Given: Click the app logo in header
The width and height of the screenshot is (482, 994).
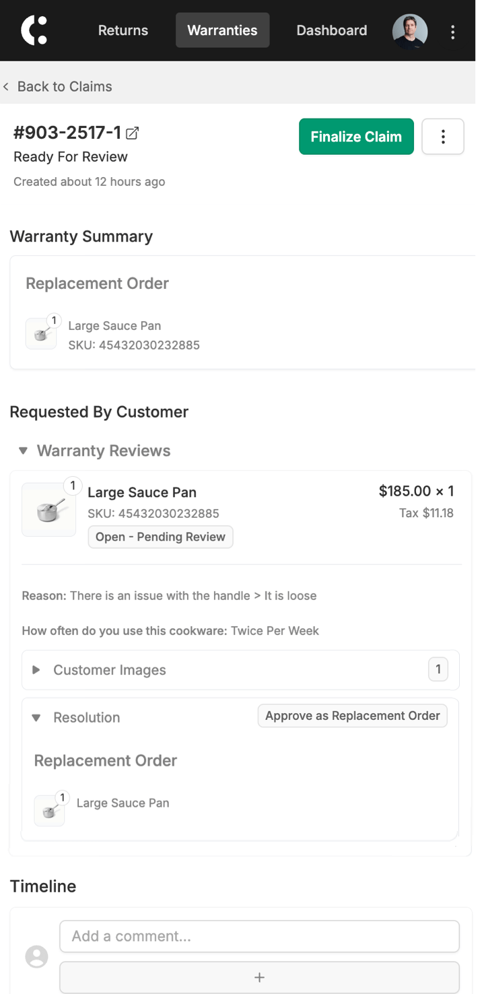Looking at the screenshot, I should coord(34,30).
